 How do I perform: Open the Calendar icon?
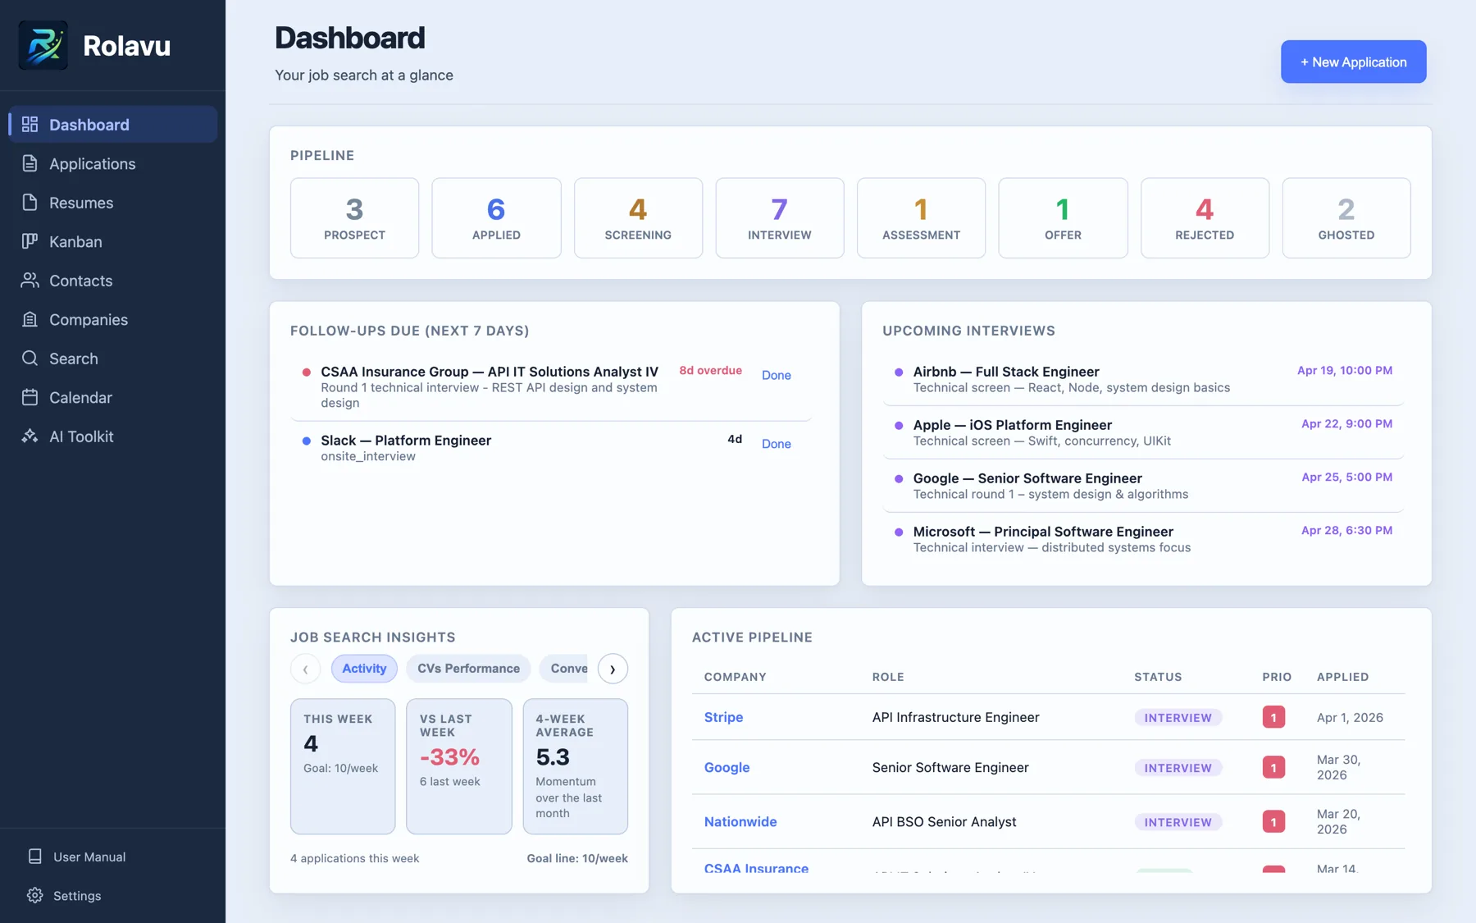pyautogui.click(x=30, y=397)
